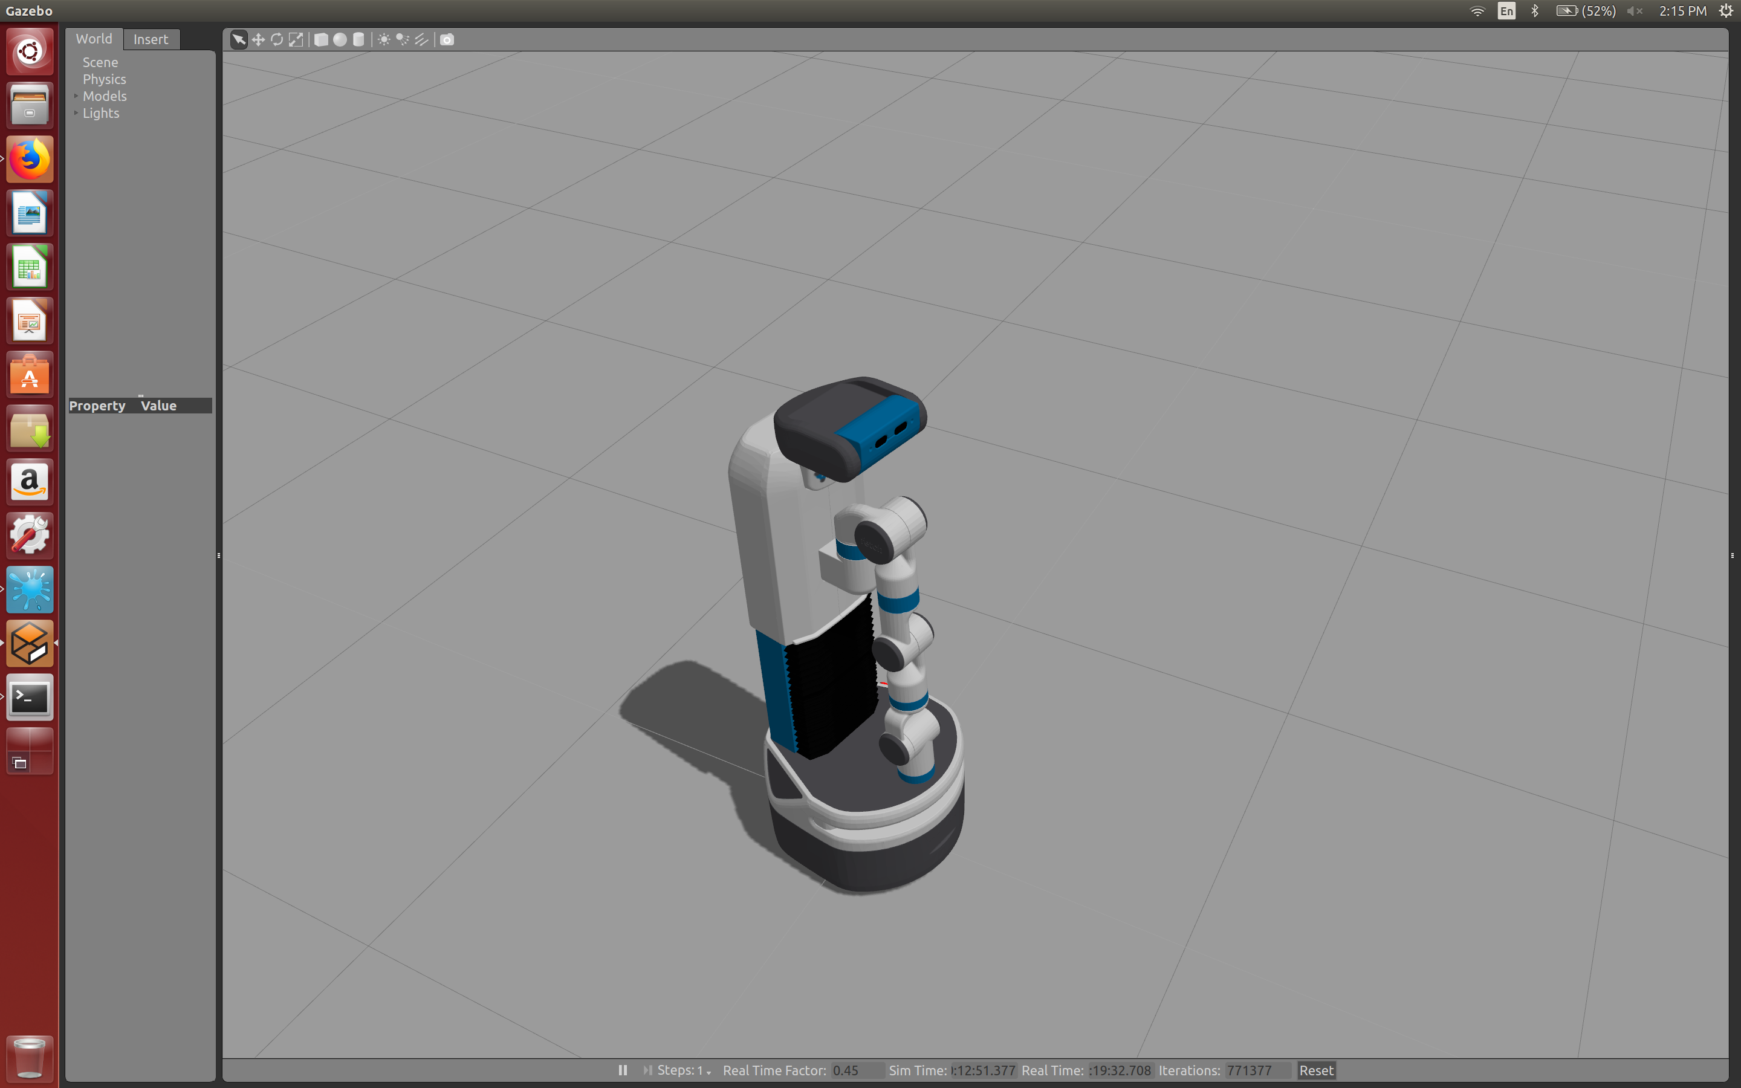
Task: Open the Files manager from dock
Action: 30,105
